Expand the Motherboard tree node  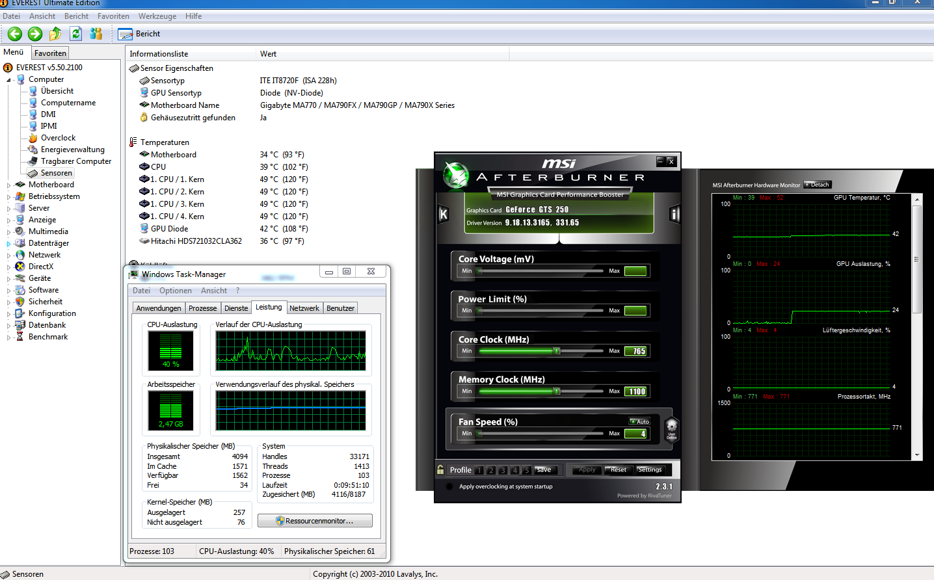click(9, 185)
